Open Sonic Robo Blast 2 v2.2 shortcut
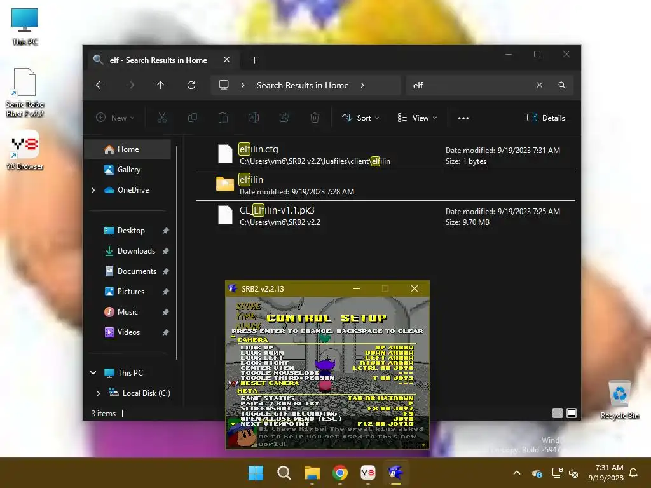Screen dimensions: 651x488 click(25, 93)
